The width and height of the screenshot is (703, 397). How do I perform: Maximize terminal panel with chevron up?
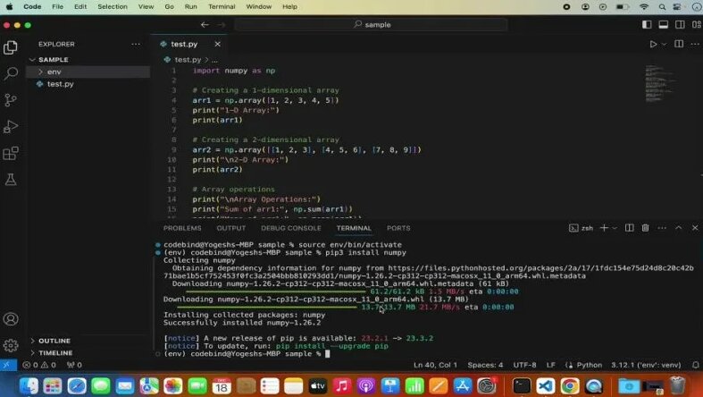point(678,228)
